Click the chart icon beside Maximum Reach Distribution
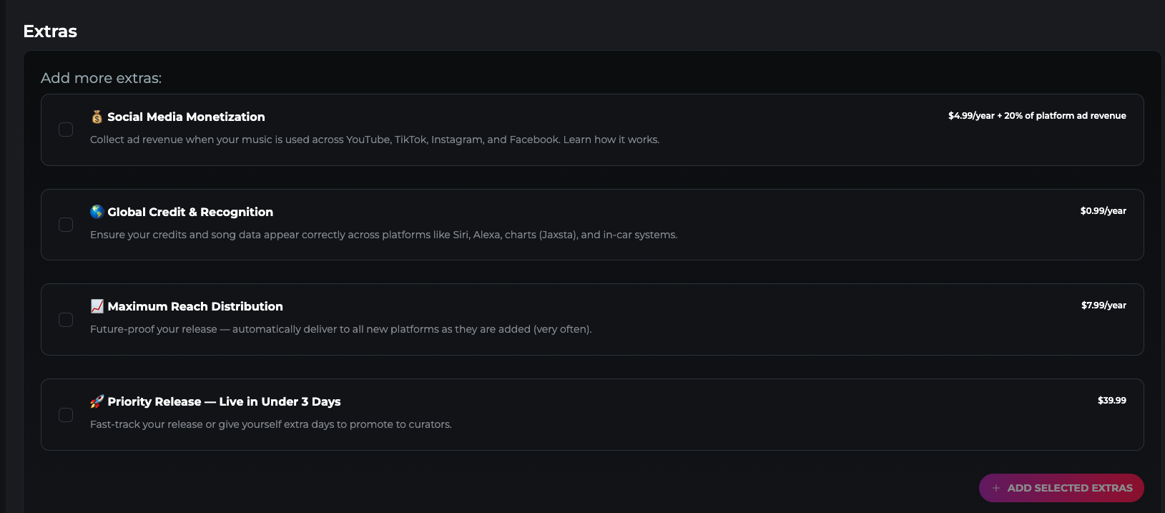This screenshot has height=513, width=1165. tap(97, 306)
